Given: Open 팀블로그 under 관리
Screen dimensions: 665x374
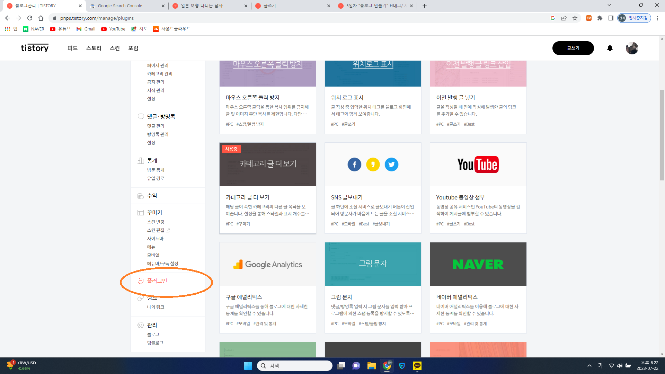Looking at the screenshot, I should coord(155,343).
